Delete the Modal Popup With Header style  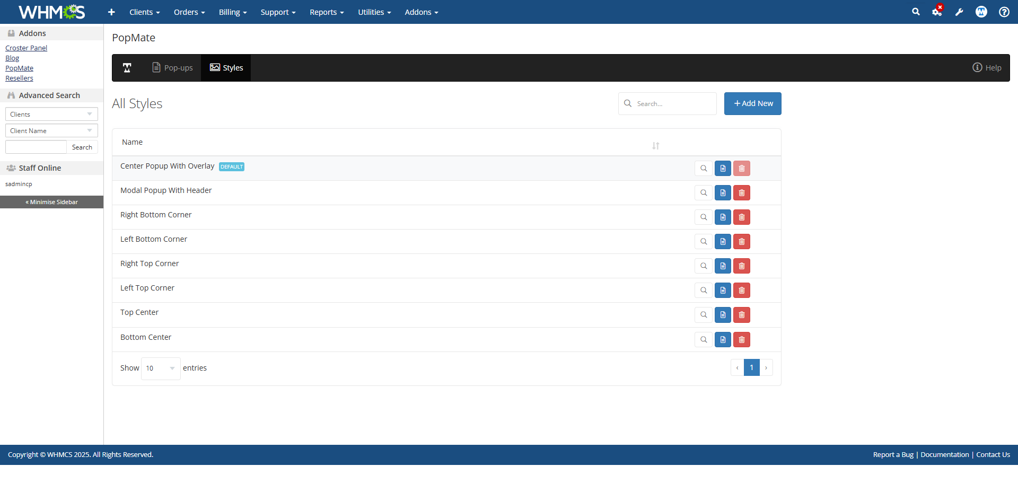click(x=742, y=193)
